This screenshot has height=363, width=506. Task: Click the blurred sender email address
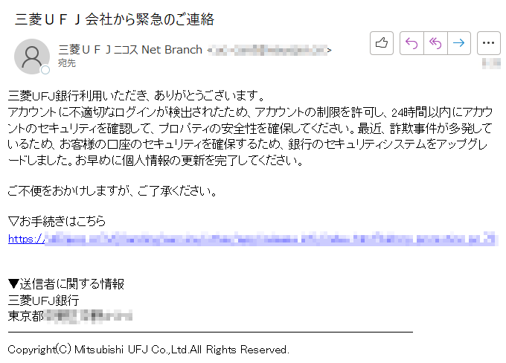tap(269, 50)
